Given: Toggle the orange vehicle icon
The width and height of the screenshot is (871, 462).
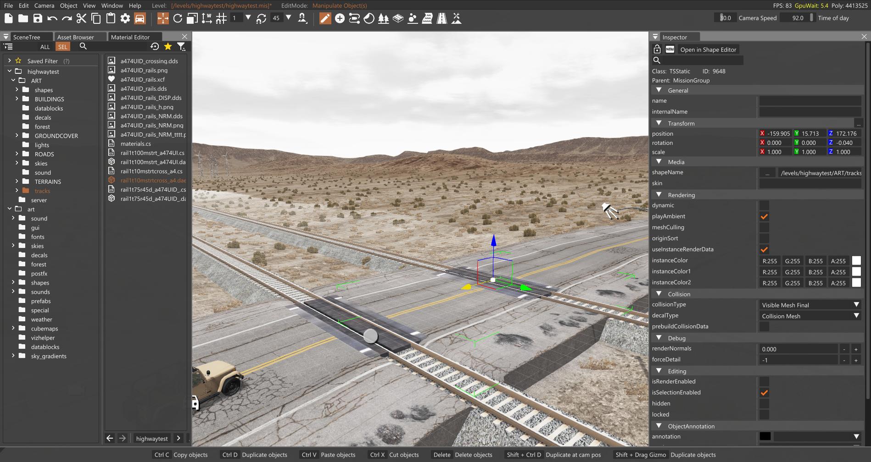Looking at the screenshot, I should coord(140,18).
